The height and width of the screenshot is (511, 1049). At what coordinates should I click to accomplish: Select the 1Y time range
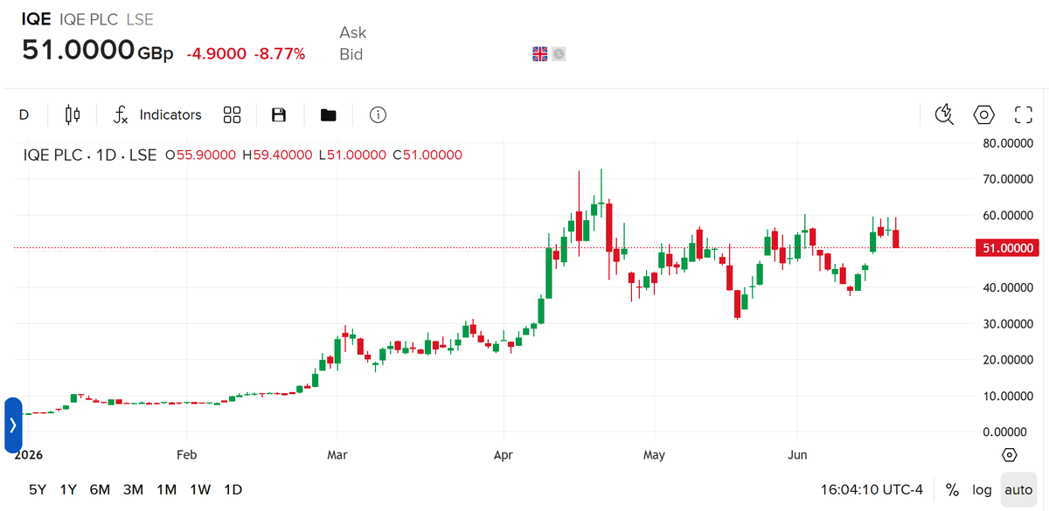tap(68, 489)
